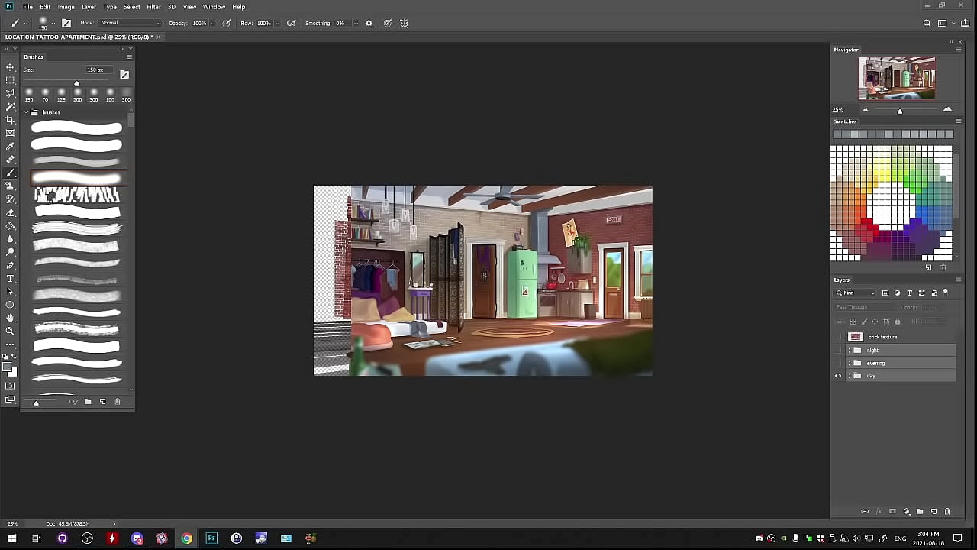Image resolution: width=977 pixels, height=550 pixels.
Task: Click the symmetry butterfly icon
Action: 405,23
